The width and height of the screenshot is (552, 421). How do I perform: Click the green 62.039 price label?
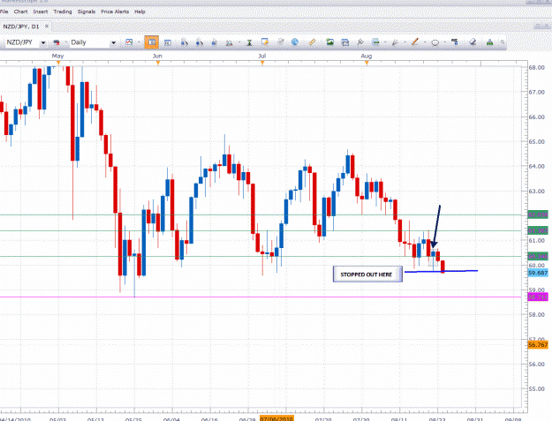(x=538, y=214)
